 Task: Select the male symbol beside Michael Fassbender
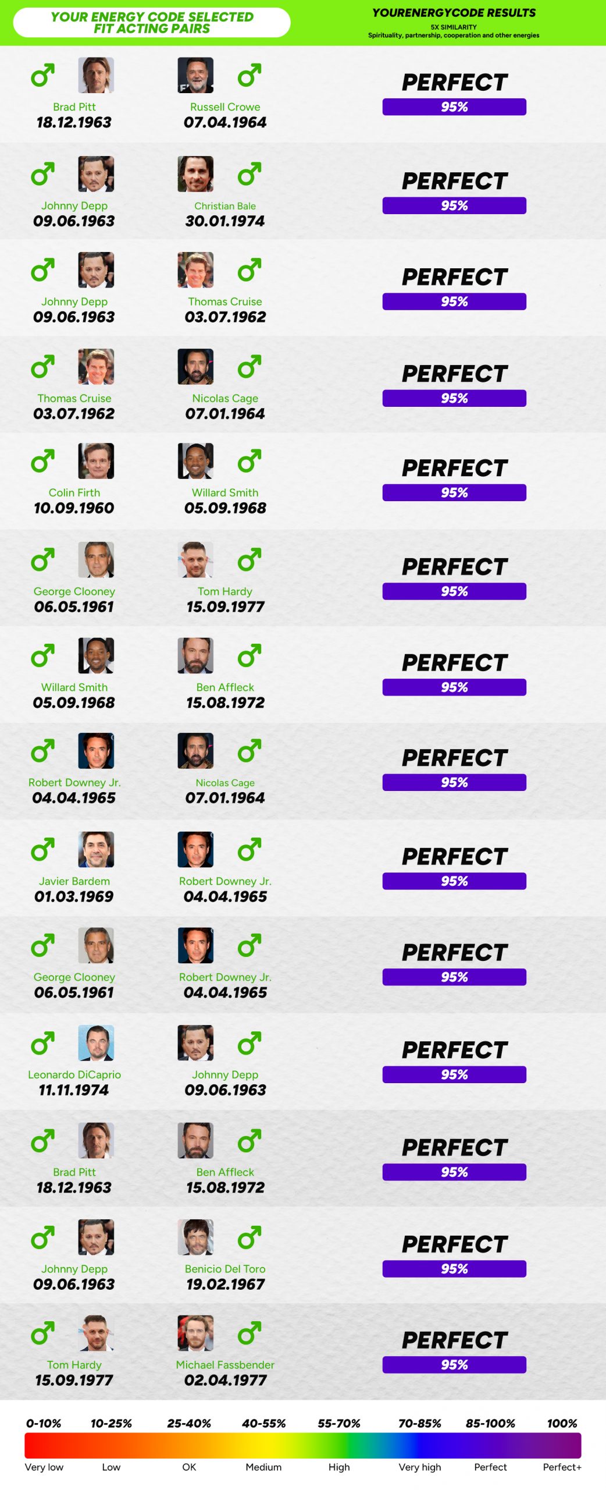click(x=249, y=1333)
